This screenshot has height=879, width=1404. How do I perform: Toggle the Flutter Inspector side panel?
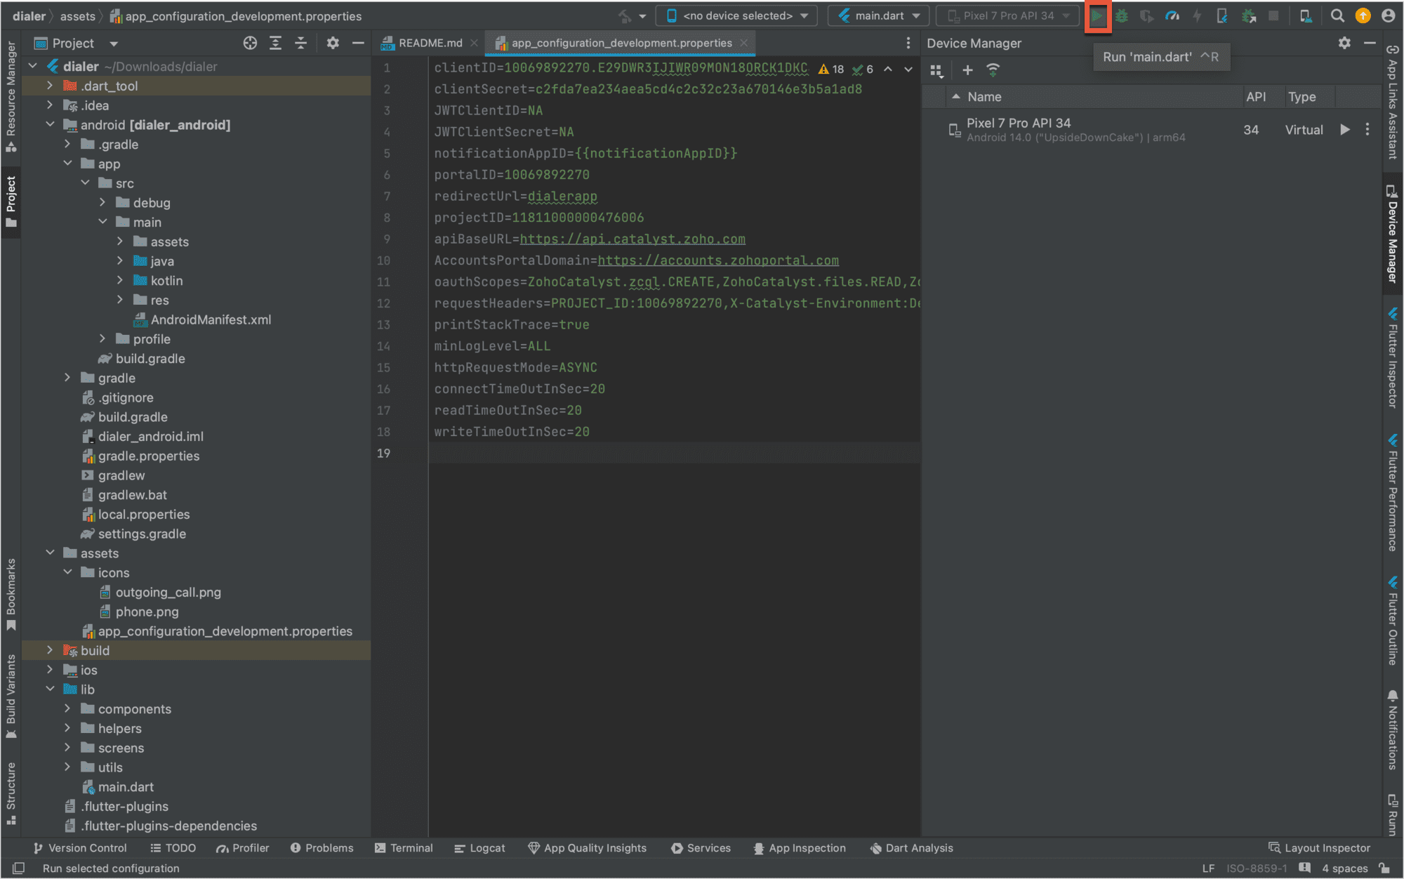tap(1393, 357)
